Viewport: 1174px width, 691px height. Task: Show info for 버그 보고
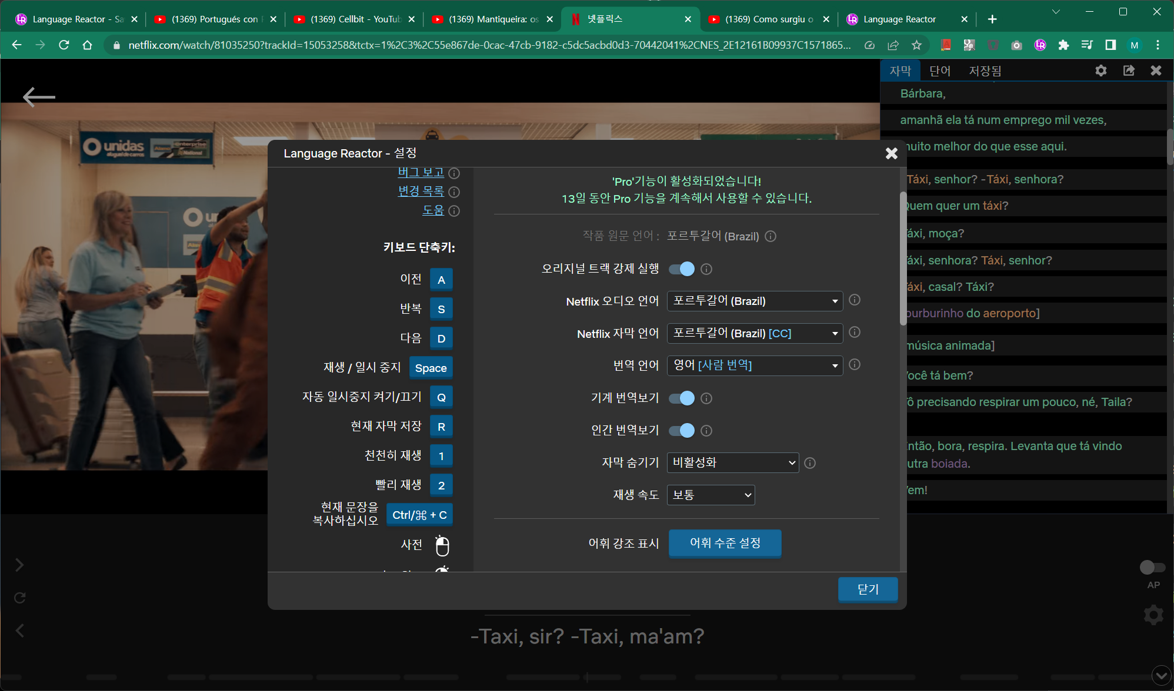coord(454,173)
